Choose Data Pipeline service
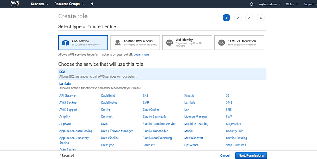The width and height of the screenshot is (317, 159). pos(110,138)
